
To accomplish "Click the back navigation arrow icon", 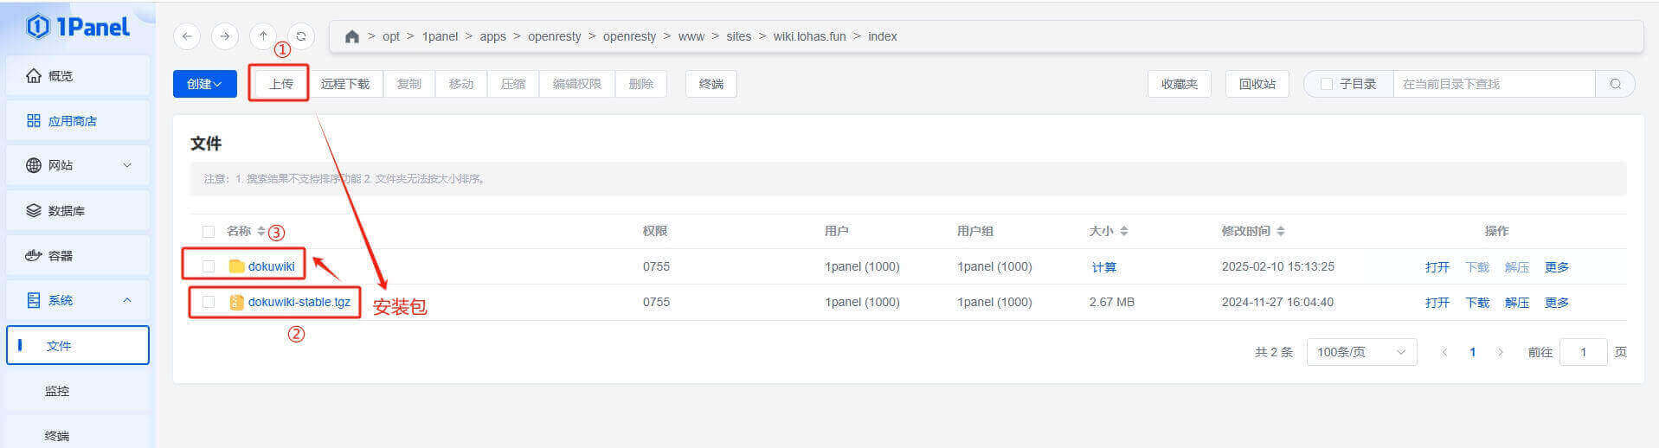I will pyautogui.click(x=187, y=36).
